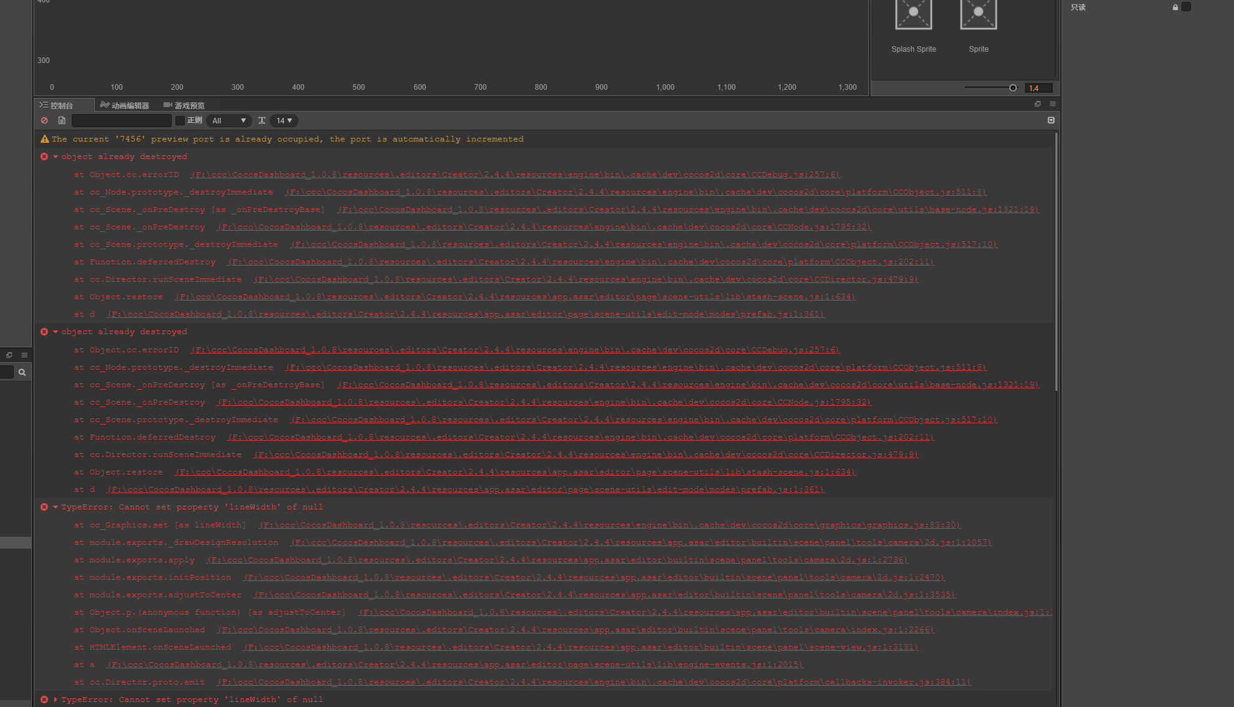Expand the last collapsed lineWidth TypeError
The width and height of the screenshot is (1234, 707).
(56, 700)
